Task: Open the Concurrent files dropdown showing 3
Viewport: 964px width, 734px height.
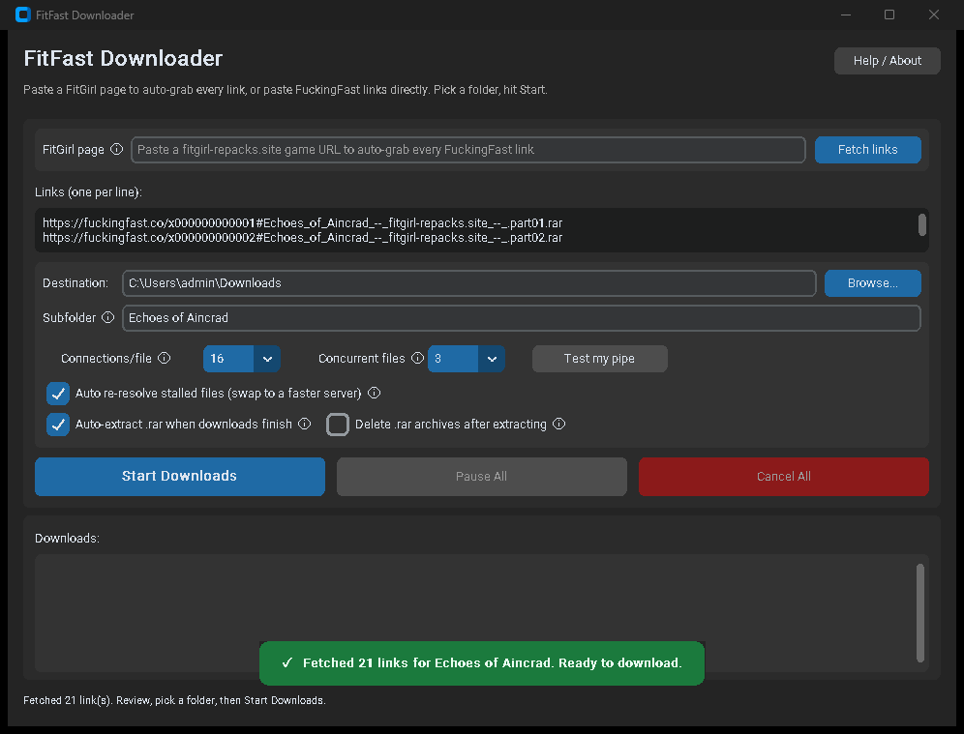Action: click(x=467, y=358)
